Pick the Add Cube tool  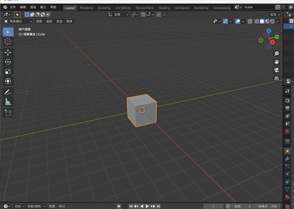(8, 113)
